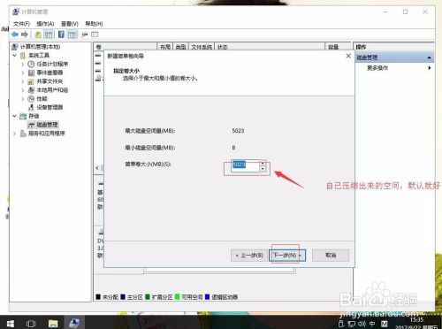This screenshot has width=442, height=329.
Task: Collapse the 磁盘管理 actions section arrow
Action: click(430, 57)
